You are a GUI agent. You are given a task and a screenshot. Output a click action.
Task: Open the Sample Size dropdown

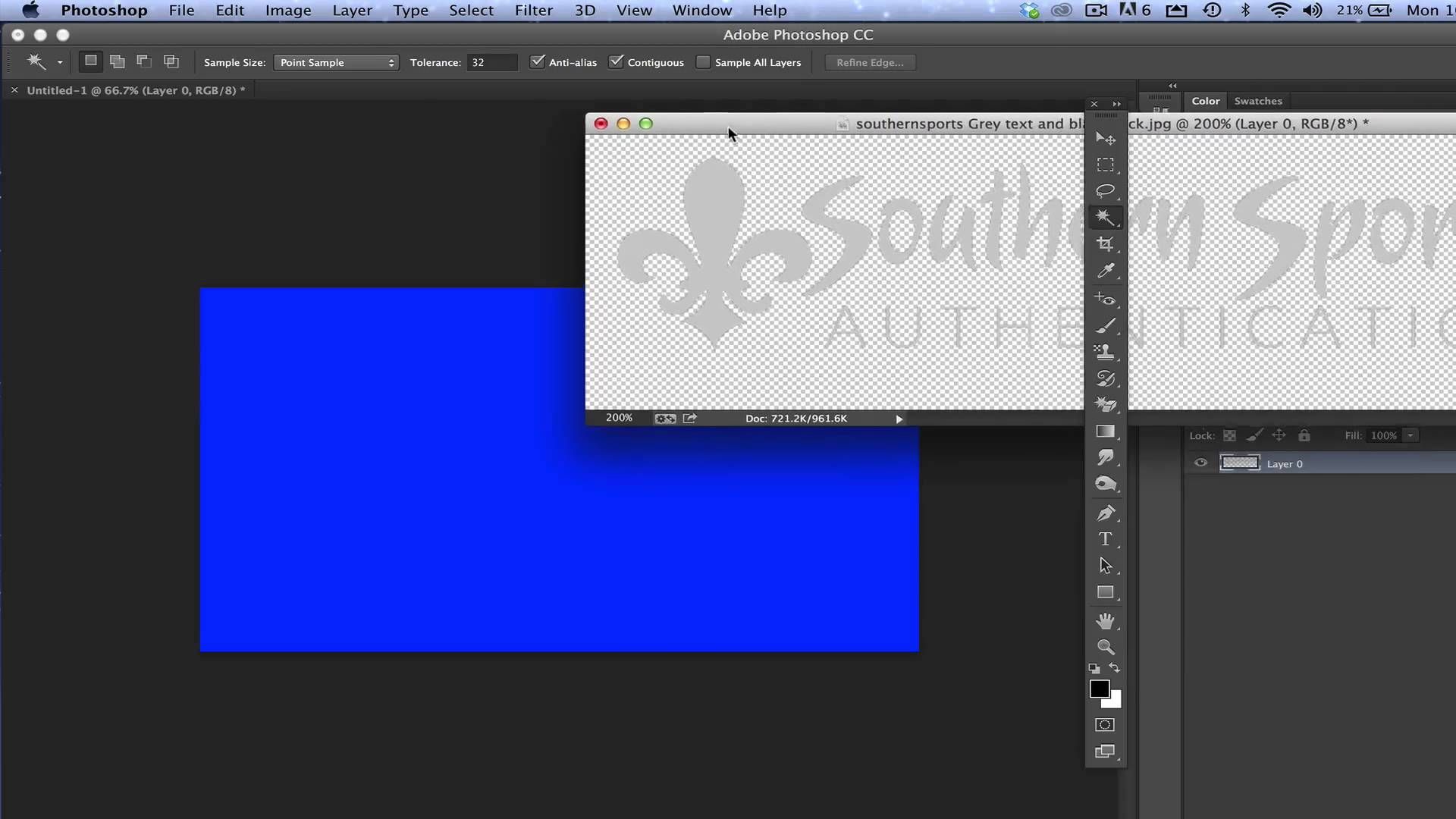pyautogui.click(x=336, y=62)
